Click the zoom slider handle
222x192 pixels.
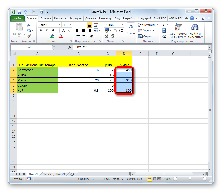point(190,179)
